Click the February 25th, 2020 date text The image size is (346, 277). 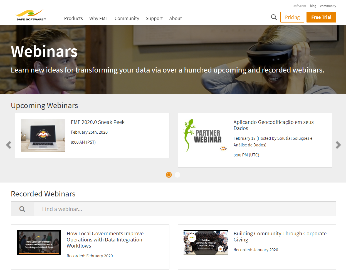(x=89, y=132)
